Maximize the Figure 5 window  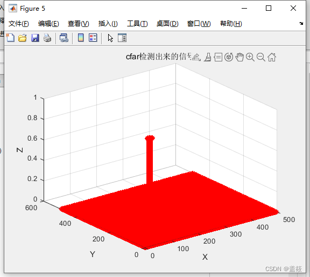point(268,8)
